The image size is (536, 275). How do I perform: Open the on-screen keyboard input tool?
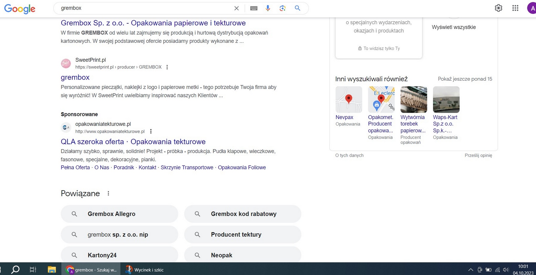coord(254,8)
